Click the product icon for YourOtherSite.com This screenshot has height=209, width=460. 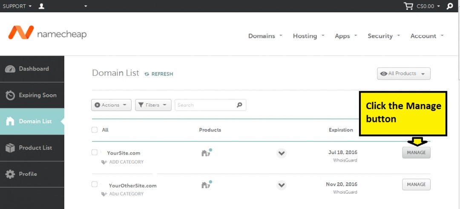(207, 184)
